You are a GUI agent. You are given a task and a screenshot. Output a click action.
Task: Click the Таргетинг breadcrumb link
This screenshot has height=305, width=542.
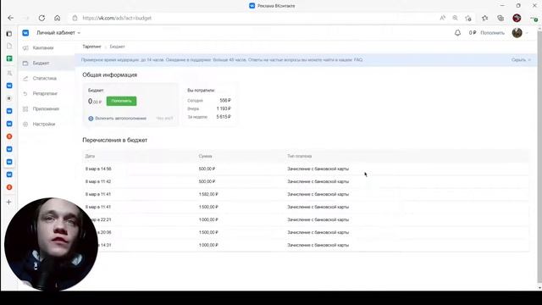coord(91,47)
